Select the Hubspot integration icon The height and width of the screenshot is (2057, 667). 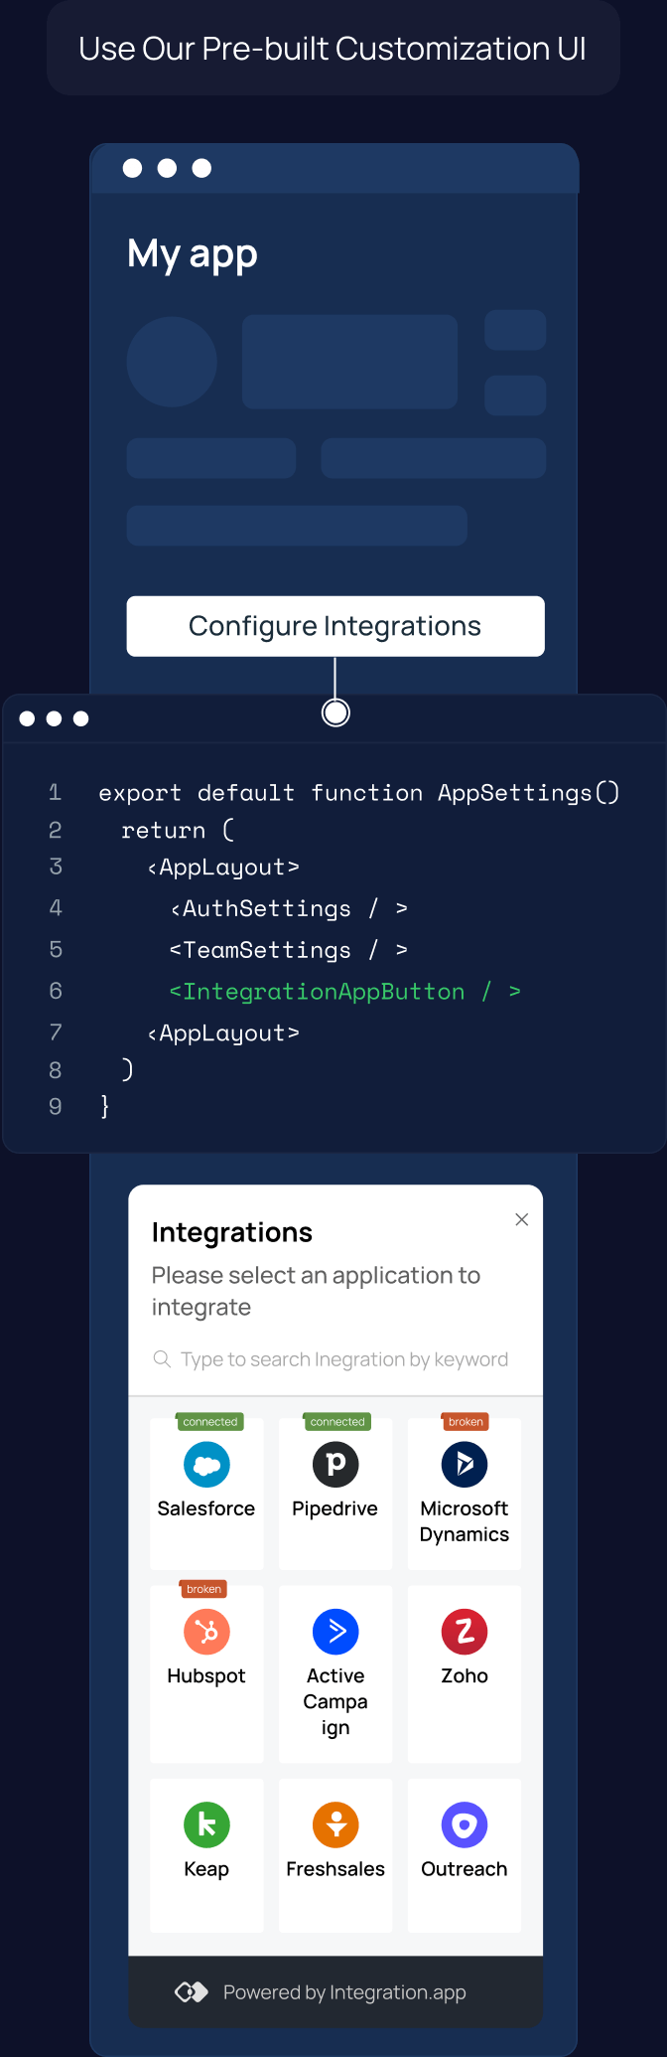tap(206, 1631)
